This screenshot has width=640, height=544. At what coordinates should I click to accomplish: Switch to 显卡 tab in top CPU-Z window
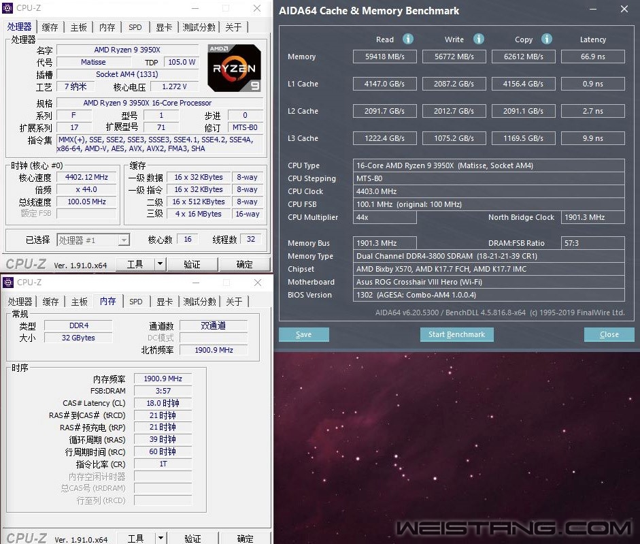[x=164, y=27]
